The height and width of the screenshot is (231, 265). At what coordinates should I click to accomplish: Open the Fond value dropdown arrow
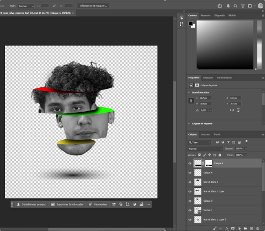pyautogui.click(x=246, y=155)
